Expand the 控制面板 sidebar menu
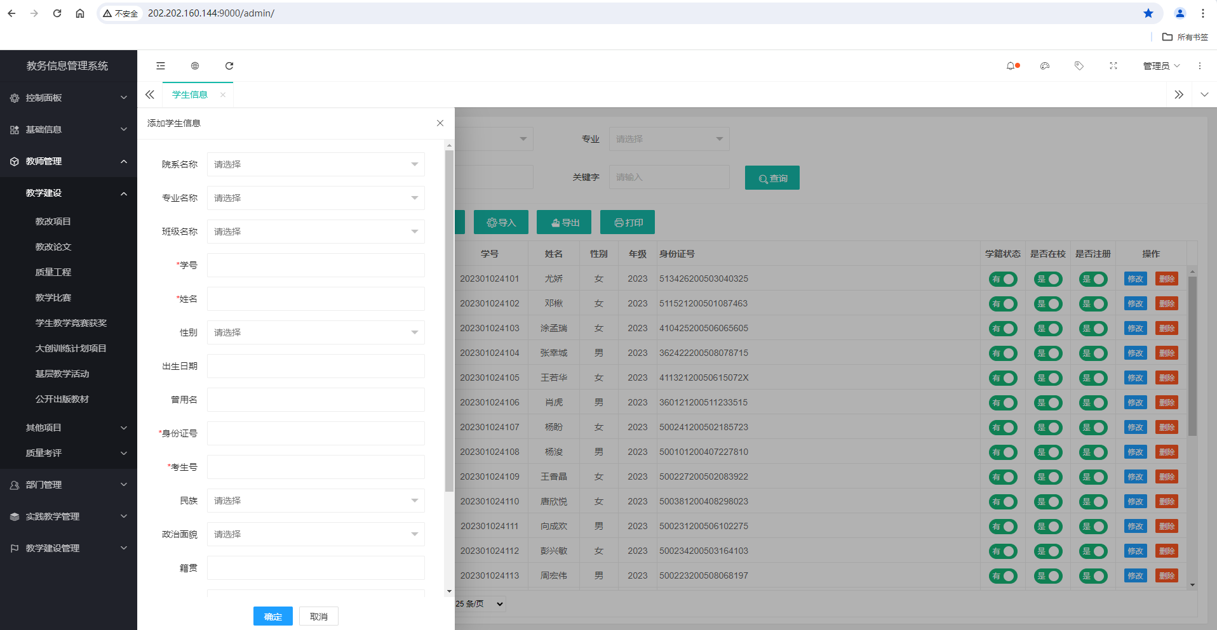Viewport: 1217px width, 630px height. tap(69, 98)
